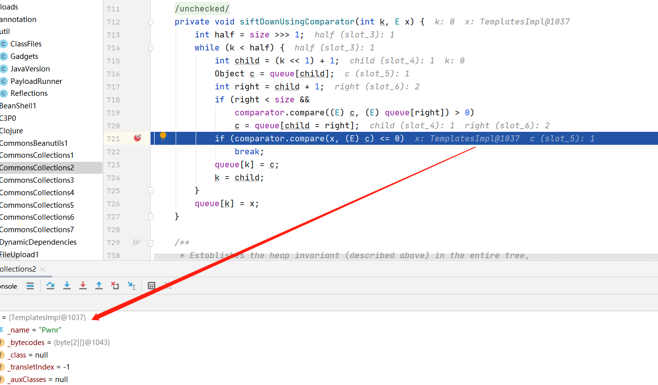Image resolution: width=658 pixels, height=385 pixels.
Task: Select CommonsCollections4 in project tree
Action: click(x=37, y=193)
